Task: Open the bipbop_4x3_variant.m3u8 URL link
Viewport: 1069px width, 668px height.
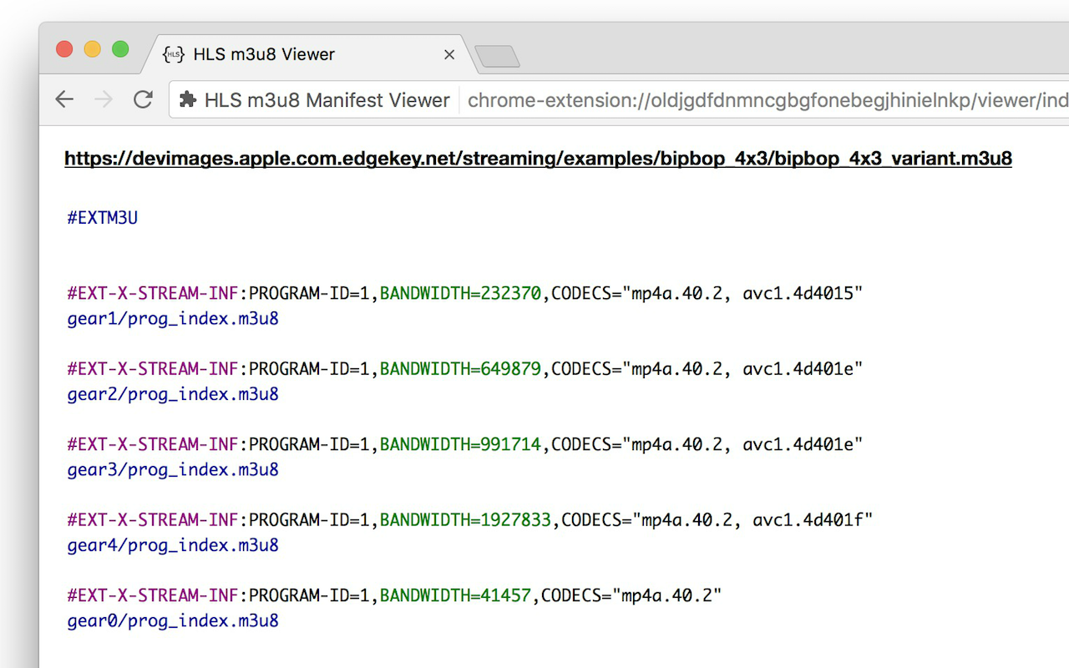Action: coord(538,158)
